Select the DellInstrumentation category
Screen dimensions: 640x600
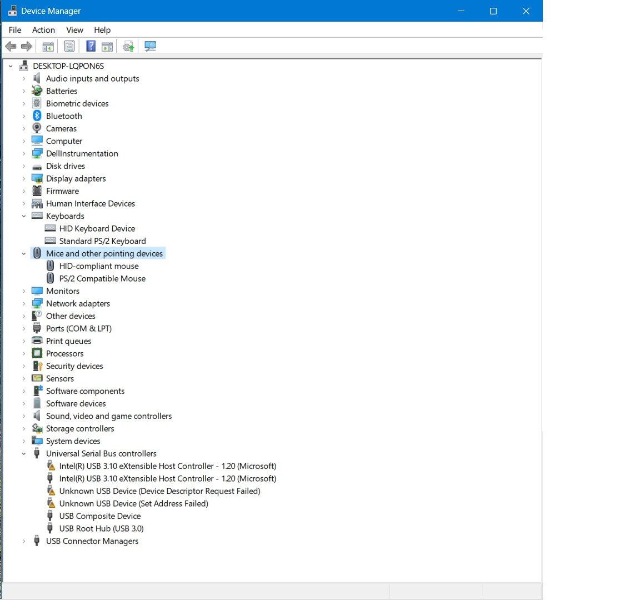point(82,153)
